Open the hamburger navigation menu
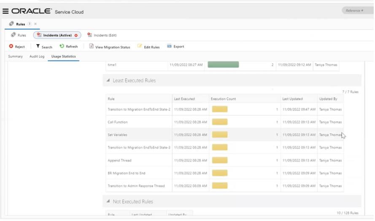375x221 pixels. (x=5, y=11)
